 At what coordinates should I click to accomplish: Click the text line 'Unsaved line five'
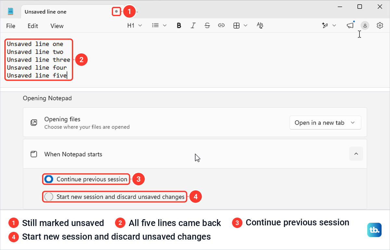tap(37, 76)
